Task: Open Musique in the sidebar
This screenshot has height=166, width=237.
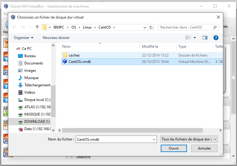Action: point(31,78)
